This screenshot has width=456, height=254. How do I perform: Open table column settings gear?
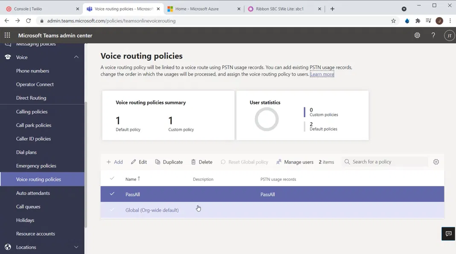(x=436, y=162)
